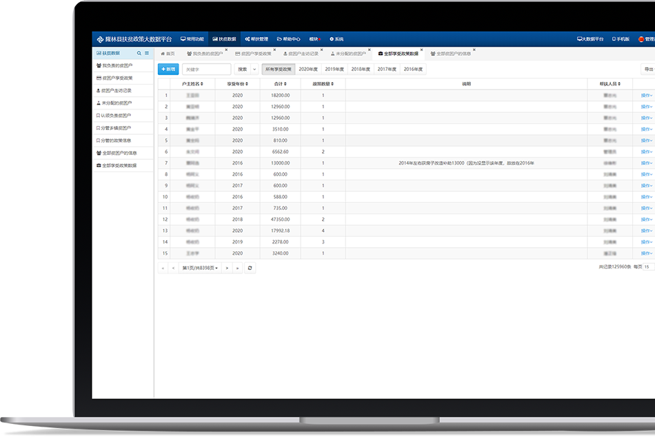Toggle the sidebar list menu icon

tap(147, 54)
